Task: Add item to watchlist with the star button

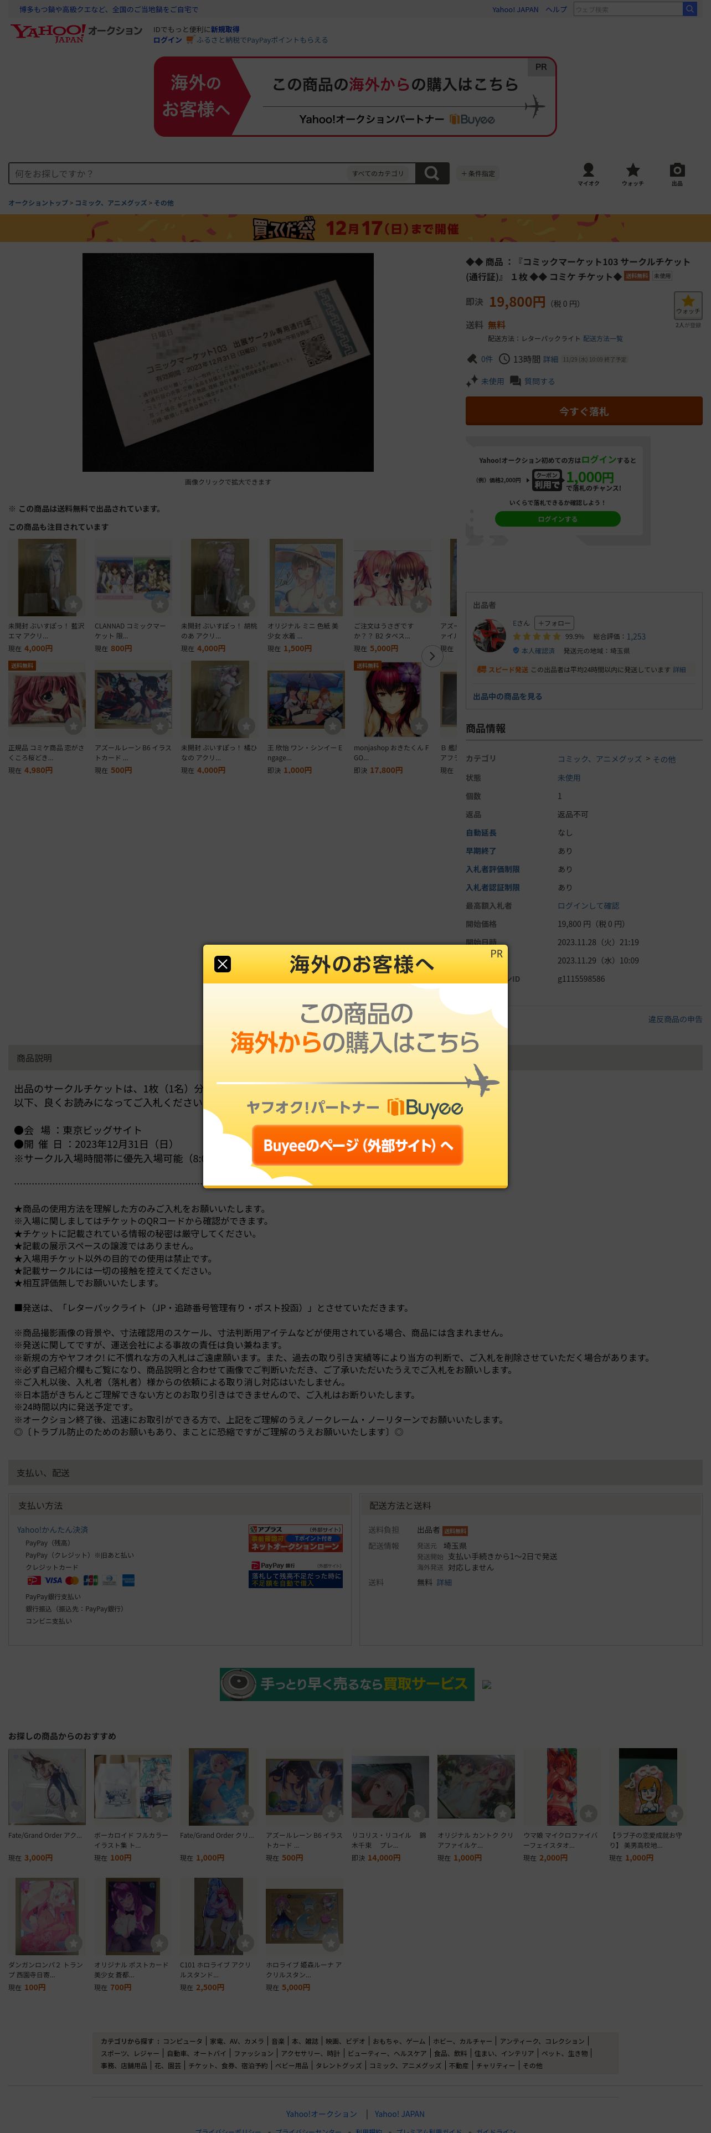Action: click(688, 305)
